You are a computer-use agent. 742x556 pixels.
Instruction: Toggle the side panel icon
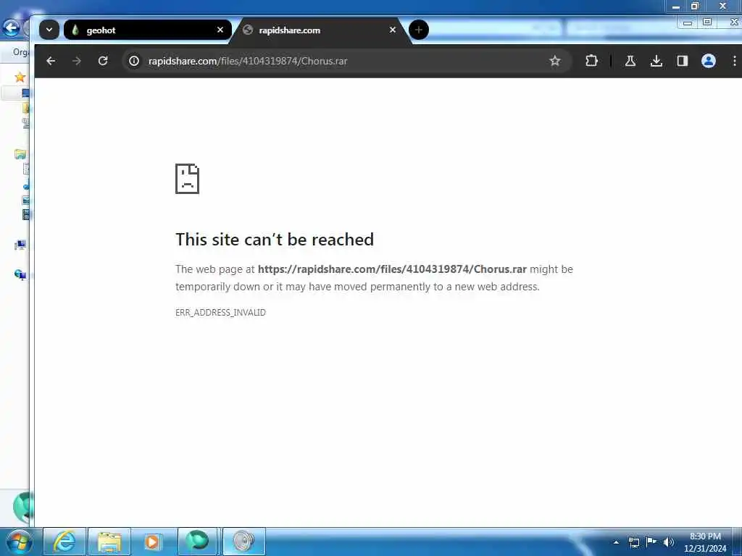(x=682, y=61)
